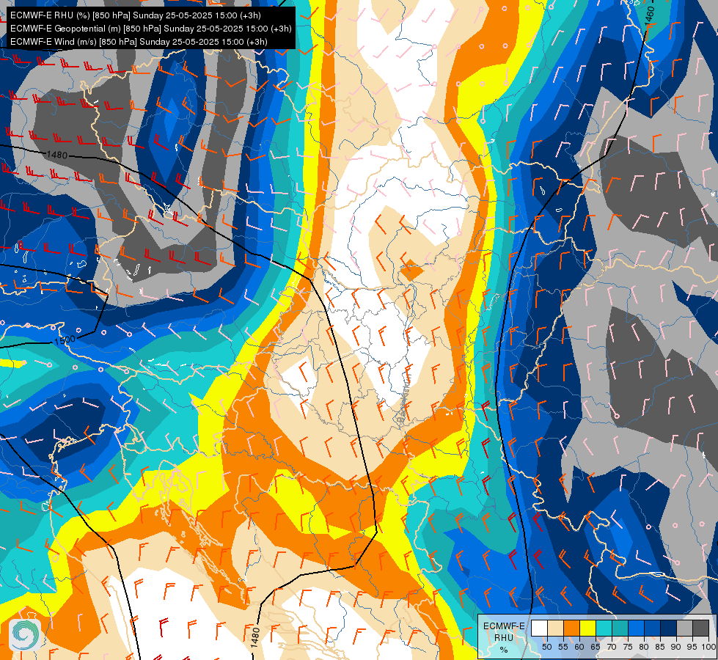Click the 1460 geopotential contour label
The width and height of the screenshot is (718, 660).
click(x=649, y=16)
